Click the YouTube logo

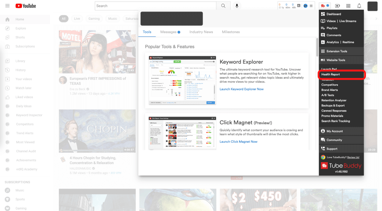26,6
